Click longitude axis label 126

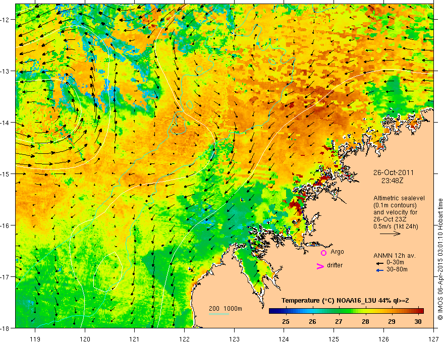[x=383, y=339]
